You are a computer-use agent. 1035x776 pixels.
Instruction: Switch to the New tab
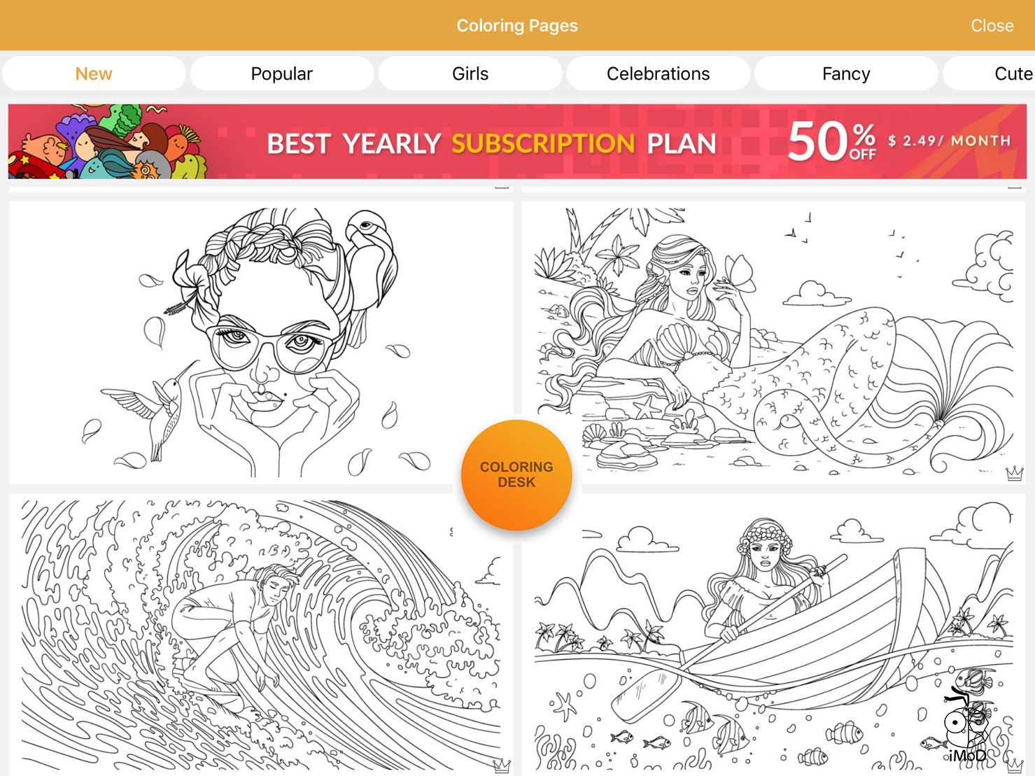coord(94,73)
